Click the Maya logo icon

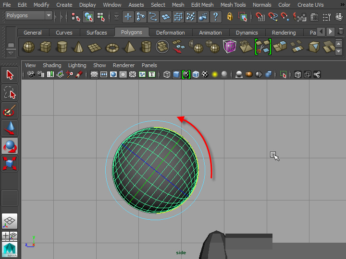10,249
